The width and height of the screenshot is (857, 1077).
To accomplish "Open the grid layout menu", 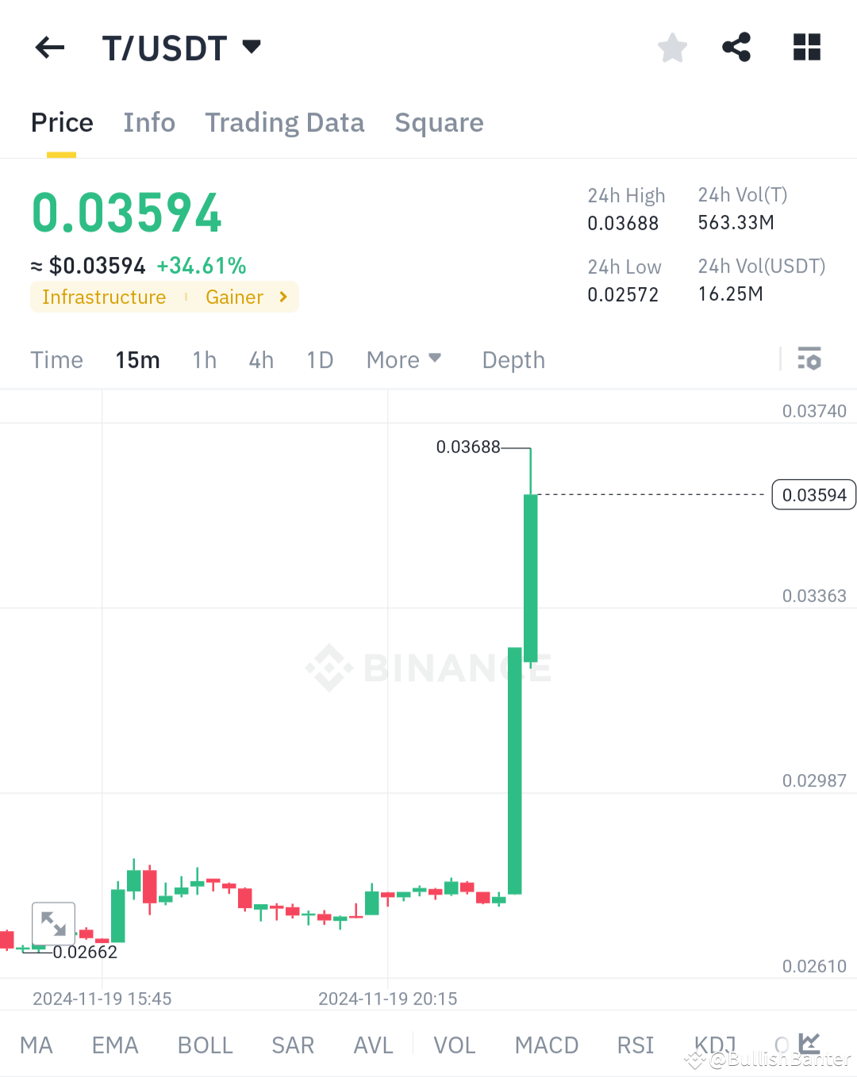I will (x=807, y=48).
